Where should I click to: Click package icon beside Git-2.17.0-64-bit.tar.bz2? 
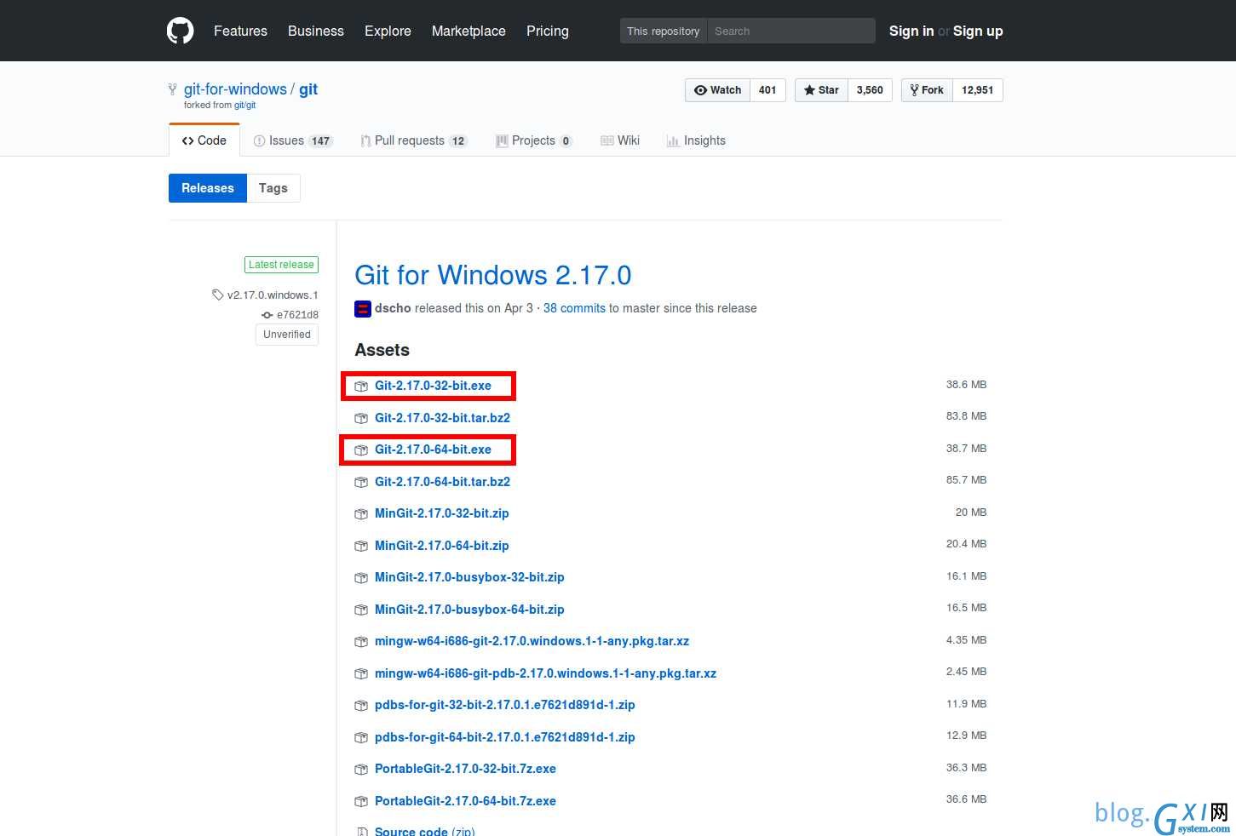pos(361,482)
